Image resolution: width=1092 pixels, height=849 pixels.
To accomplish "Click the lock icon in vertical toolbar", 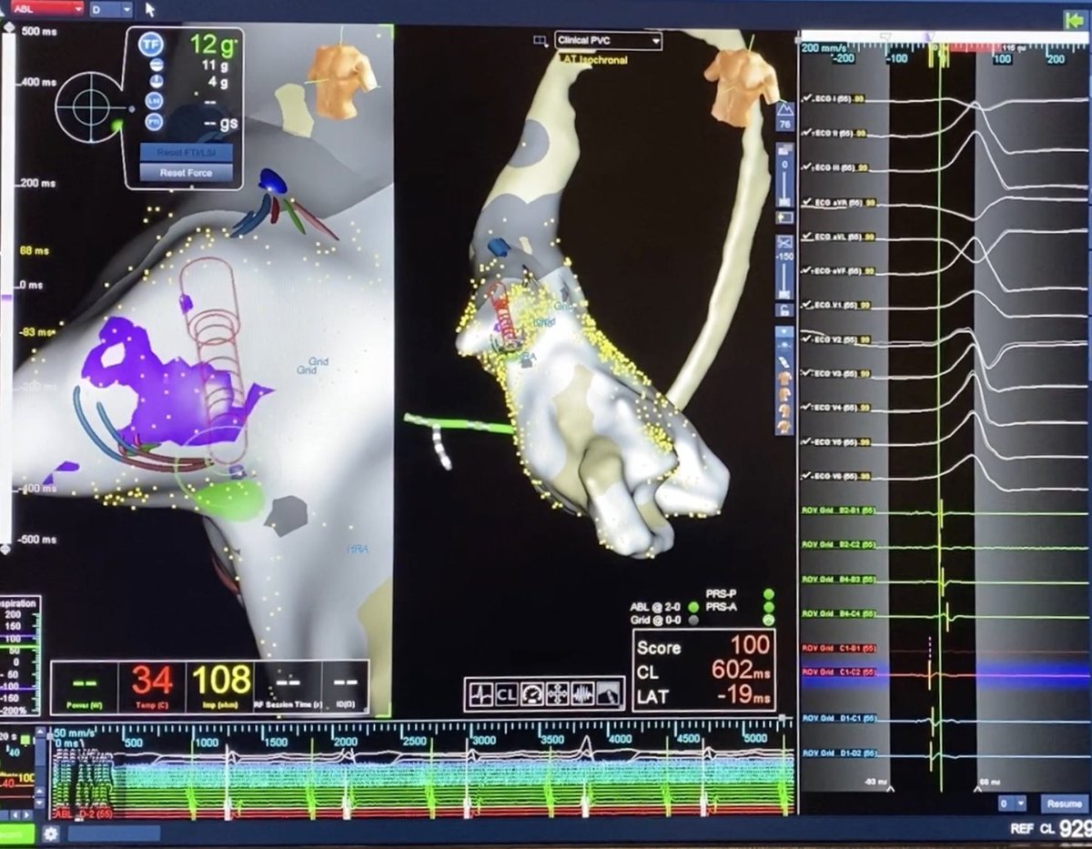I will point(784,310).
